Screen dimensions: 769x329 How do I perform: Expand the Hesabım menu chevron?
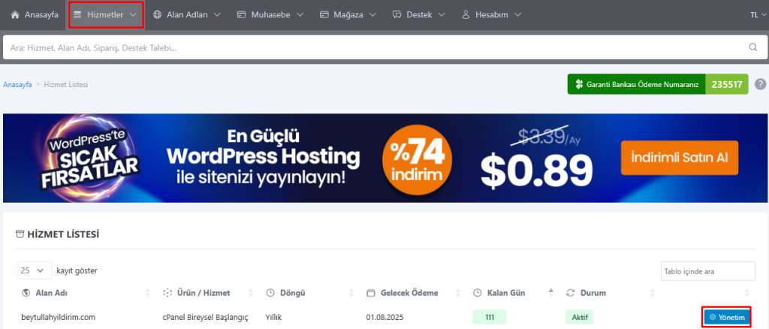pyautogui.click(x=517, y=15)
